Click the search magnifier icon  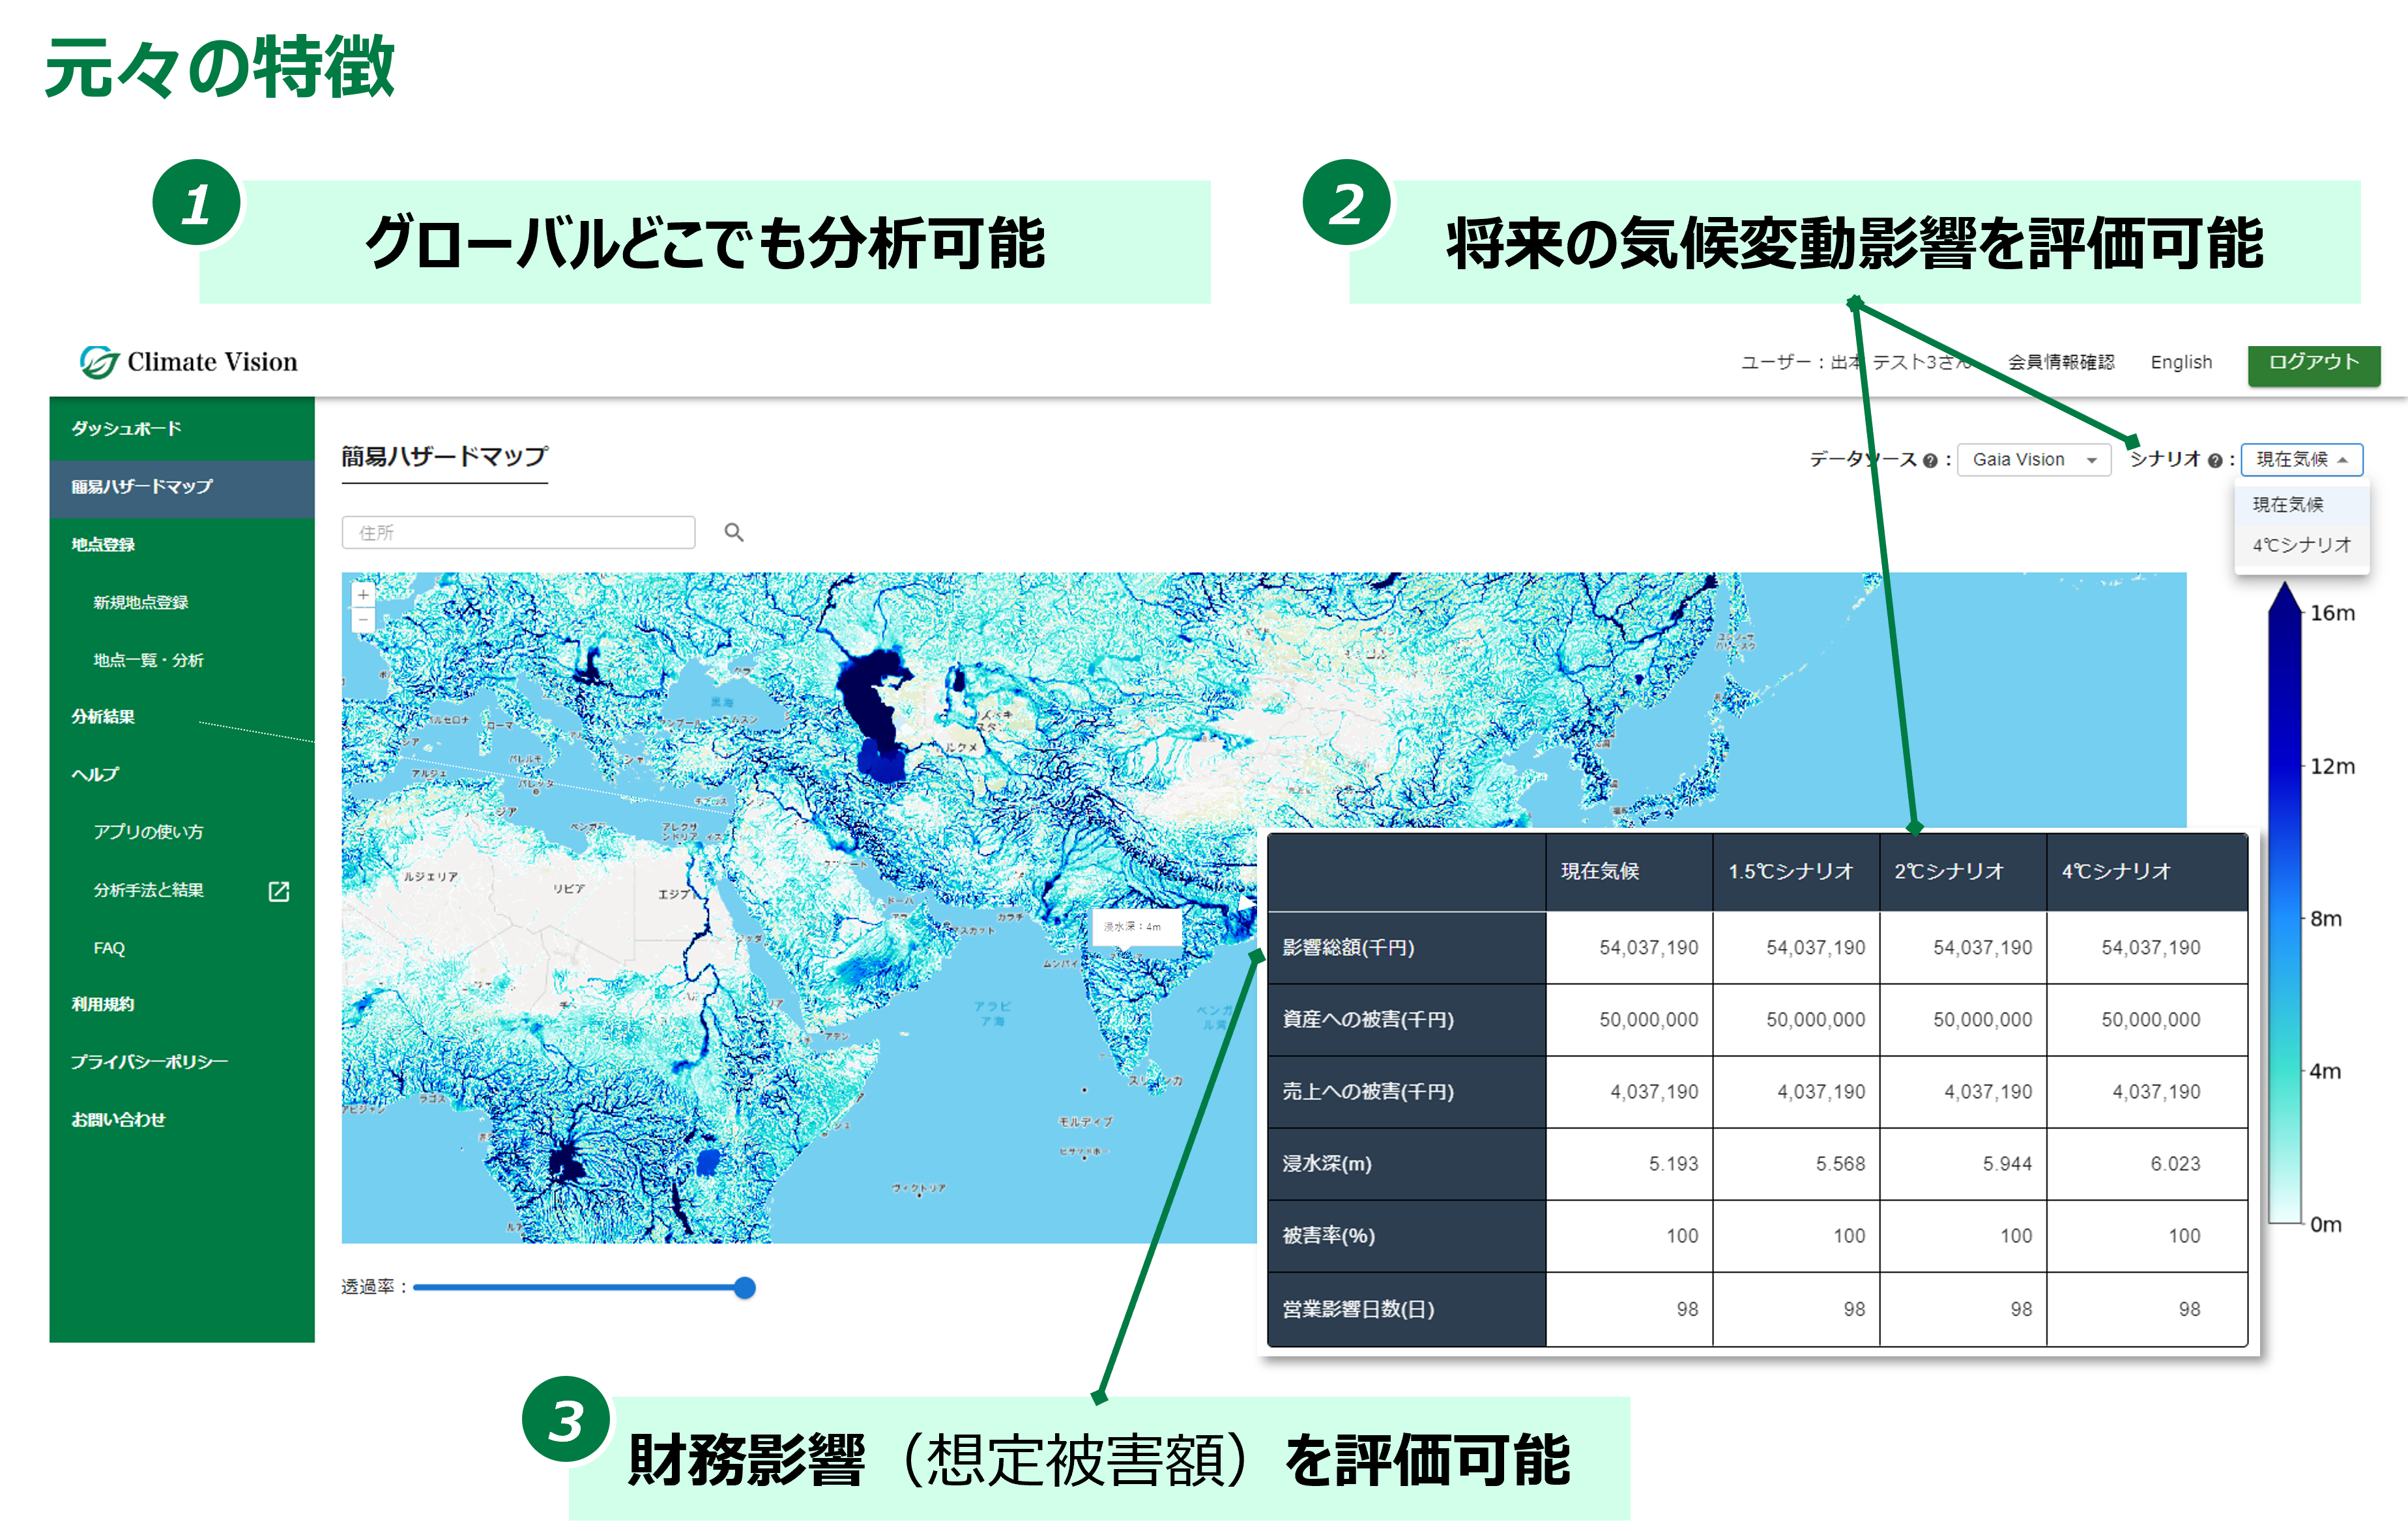[734, 532]
